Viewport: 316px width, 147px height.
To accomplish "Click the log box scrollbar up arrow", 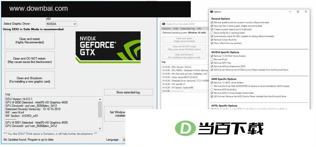I will pyautogui.click(x=100, y=99).
